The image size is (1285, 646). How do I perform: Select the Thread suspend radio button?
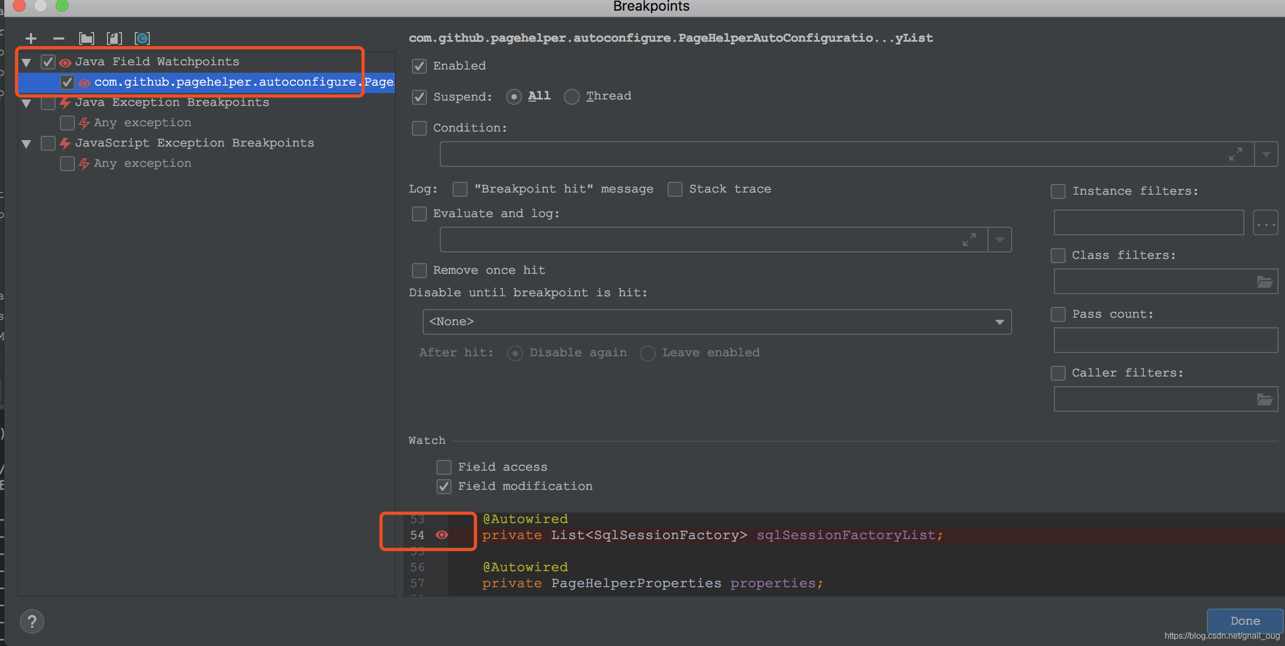571,97
